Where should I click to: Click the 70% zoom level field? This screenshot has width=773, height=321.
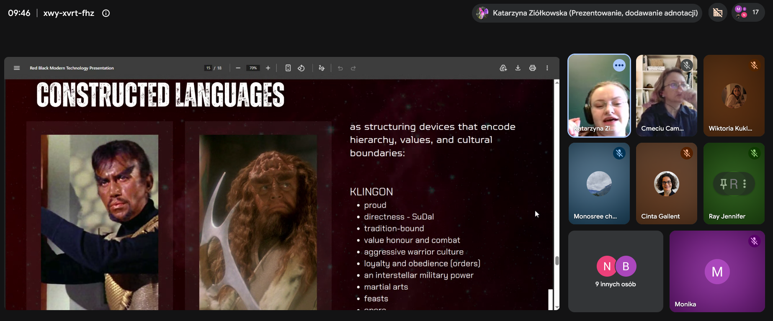253,68
